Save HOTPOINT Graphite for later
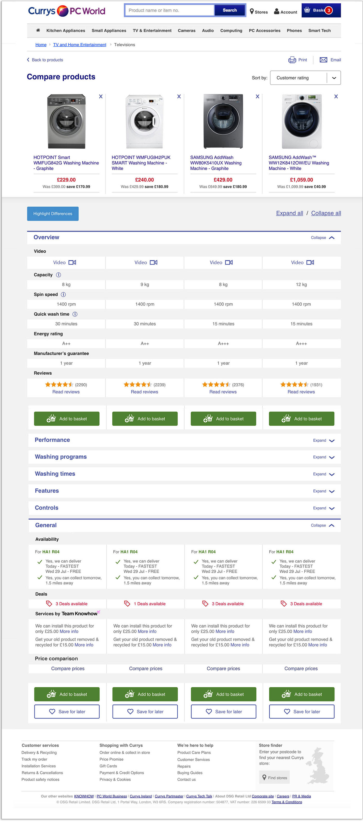363x823 pixels. tap(67, 712)
